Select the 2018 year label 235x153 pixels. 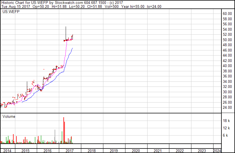[91, 151]
